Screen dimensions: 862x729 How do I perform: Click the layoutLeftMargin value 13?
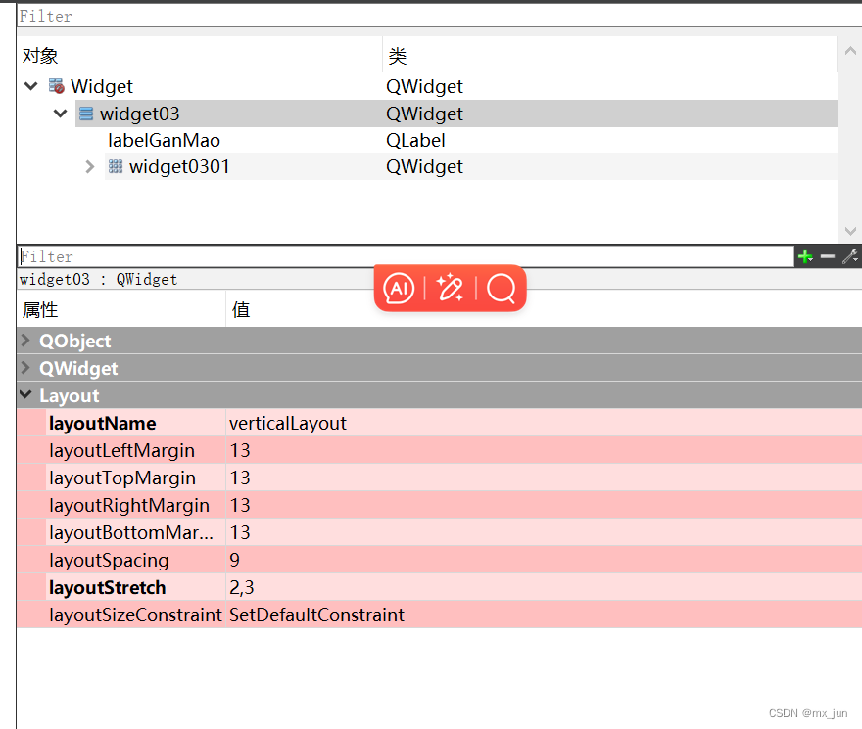tap(240, 450)
